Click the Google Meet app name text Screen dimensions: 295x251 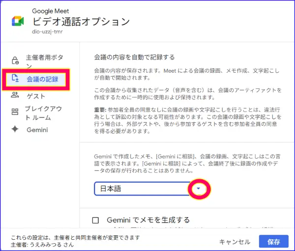point(51,11)
